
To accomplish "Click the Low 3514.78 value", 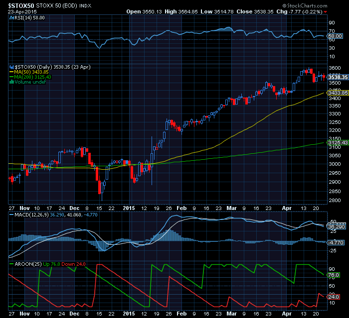I will pos(217,11).
